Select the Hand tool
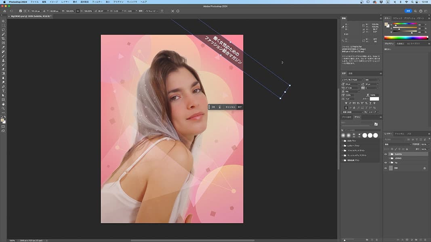This screenshot has height=242, width=431. (x=3, y=104)
